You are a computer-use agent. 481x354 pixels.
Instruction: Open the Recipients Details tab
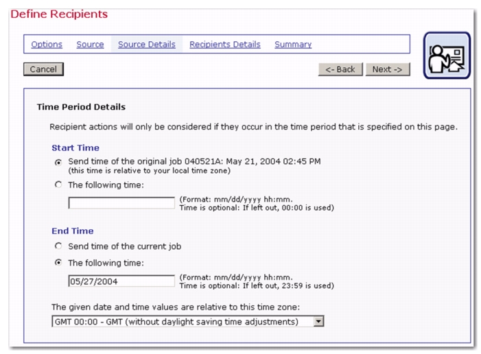[x=225, y=45]
